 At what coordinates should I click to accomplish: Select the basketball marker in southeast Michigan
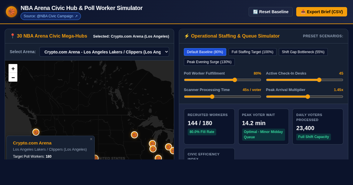(169, 147)
